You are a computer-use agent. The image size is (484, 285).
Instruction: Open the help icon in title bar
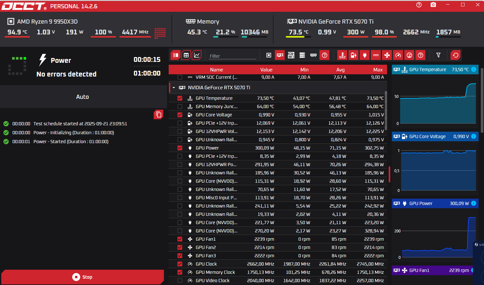pos(419,5)
